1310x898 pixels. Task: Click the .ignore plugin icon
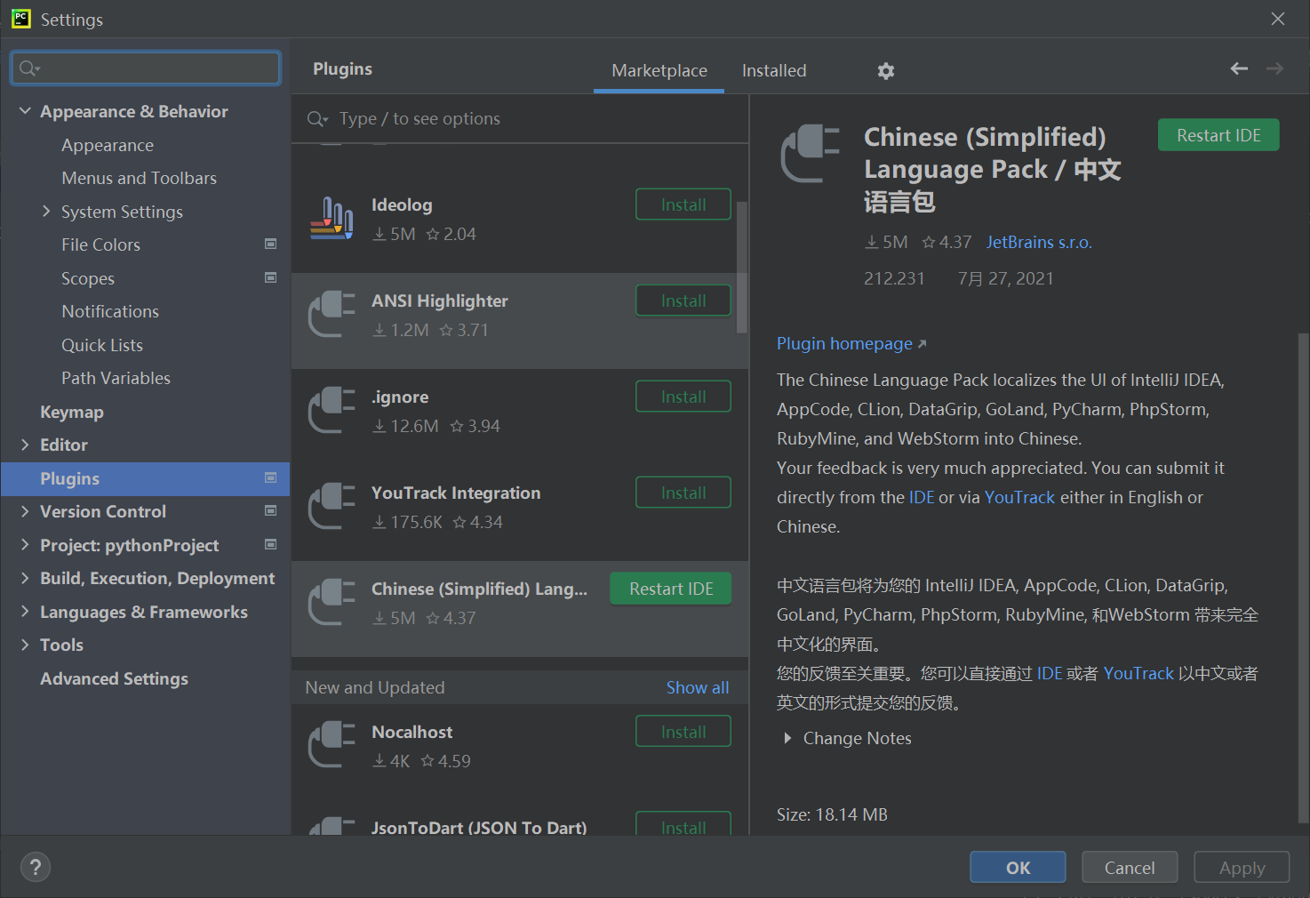pyautogui.click(x=331, y=411)
